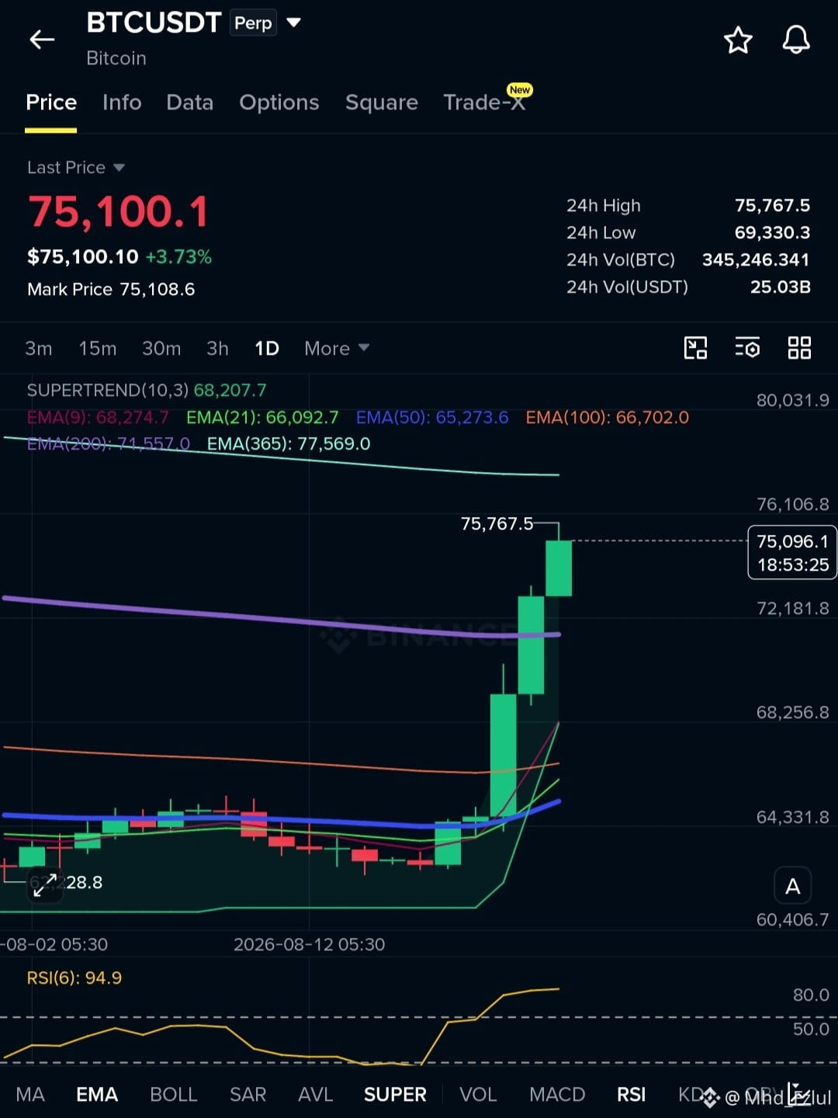Click the EMA(50): 65,273.6 label

click(432, 418)
